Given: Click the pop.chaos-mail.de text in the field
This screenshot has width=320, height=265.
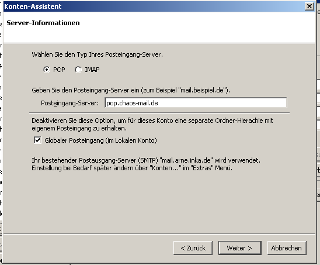Looking at the screenshot, I should click(132, 103).
